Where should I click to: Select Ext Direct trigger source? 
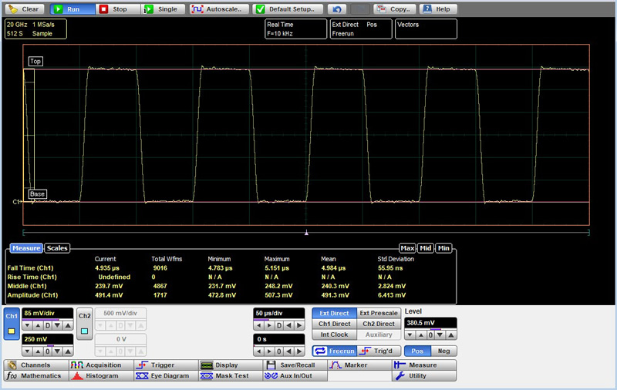click(x=334, y=313)
